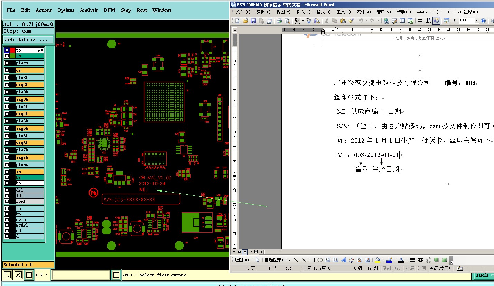This screenshot has height=286, width=494.
Task: Click the 改写 overtype indicator in status bar
Action: coord(421,268)
